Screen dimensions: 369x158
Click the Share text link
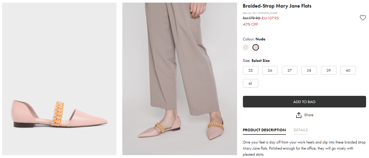point(309,115)
